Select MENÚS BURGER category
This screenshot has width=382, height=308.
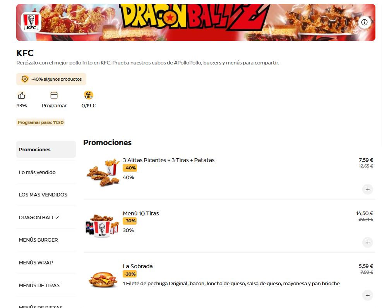click(46, 240)
